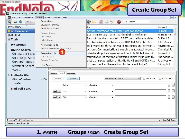Collapse the My Groups set
This screenshot has height=139, width=185.
click(8, 45)
